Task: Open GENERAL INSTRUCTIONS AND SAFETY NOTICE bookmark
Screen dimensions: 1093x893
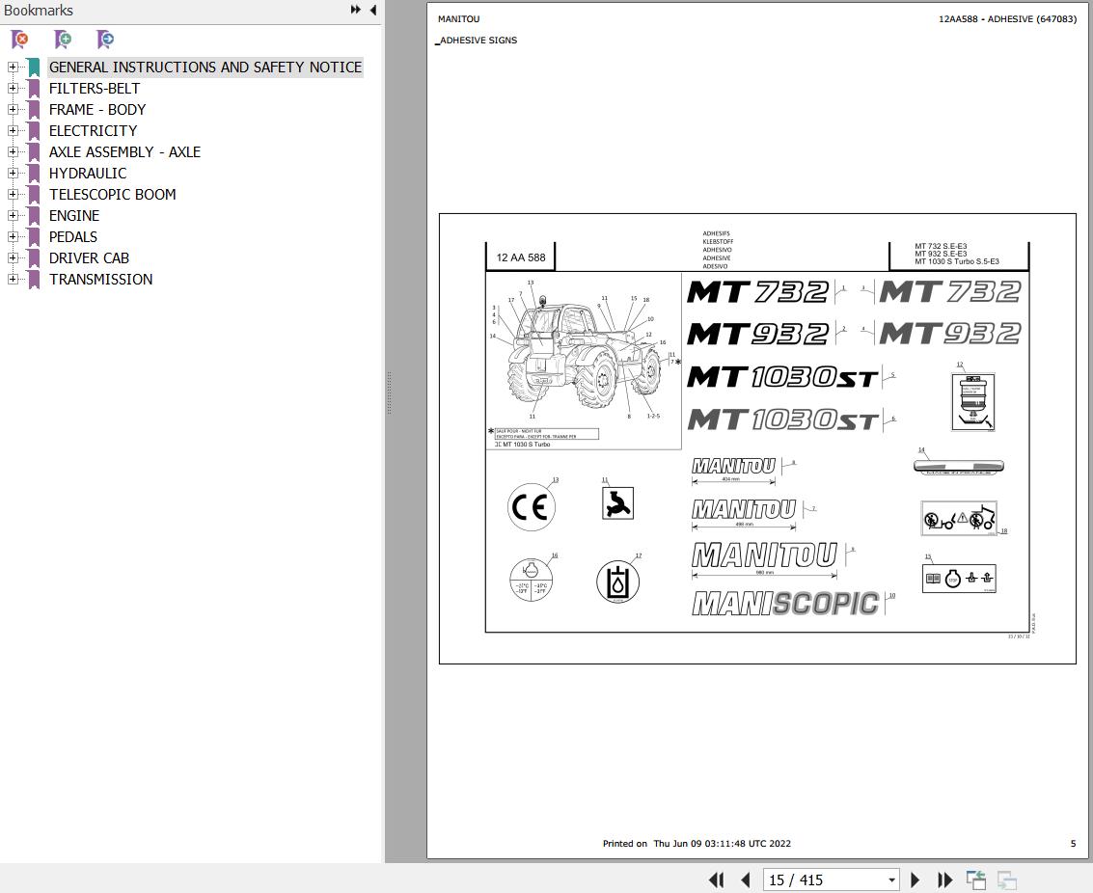Action: 205,67
